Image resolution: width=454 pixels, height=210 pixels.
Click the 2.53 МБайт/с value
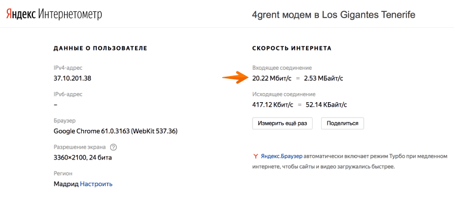pos(323,78)
